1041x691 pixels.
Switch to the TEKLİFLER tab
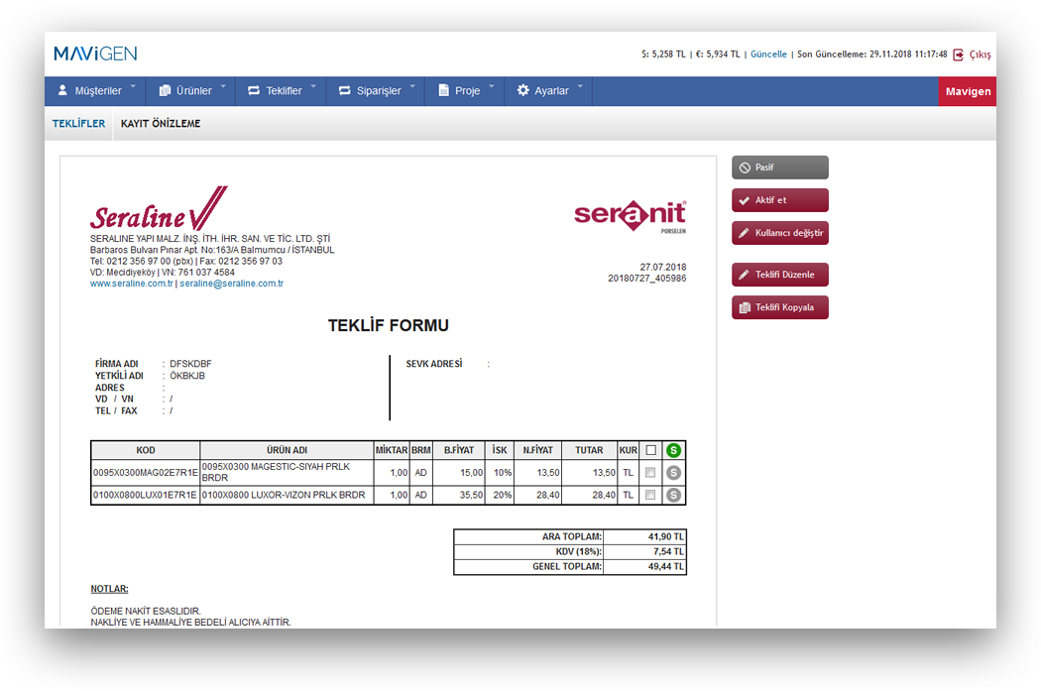(78, 124)
